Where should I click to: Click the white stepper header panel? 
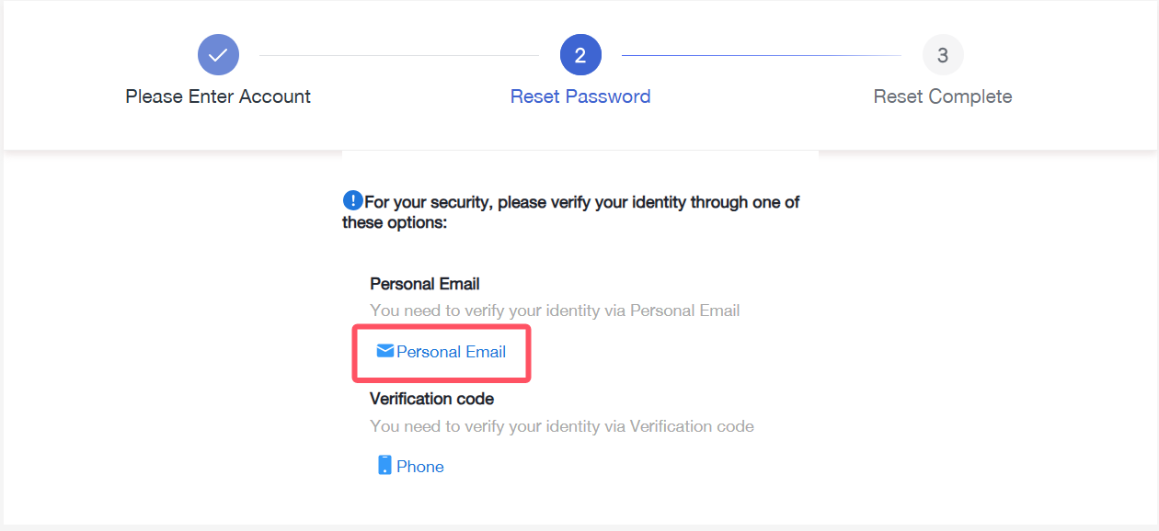580,74
